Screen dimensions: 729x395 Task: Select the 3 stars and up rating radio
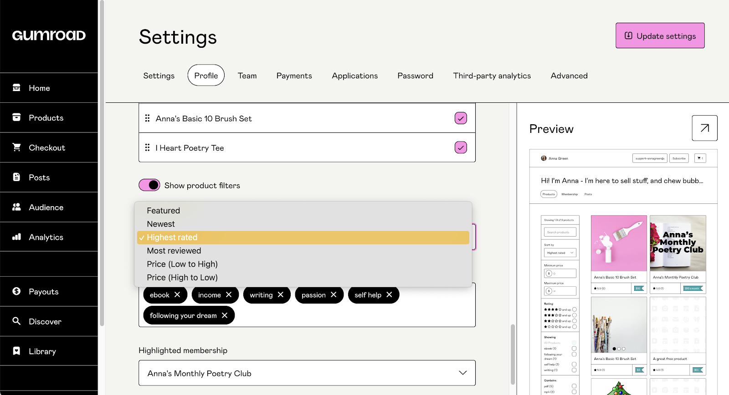click(575, 315)
